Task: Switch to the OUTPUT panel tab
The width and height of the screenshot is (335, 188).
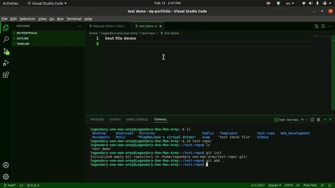Action: click(x=115, y=120)
